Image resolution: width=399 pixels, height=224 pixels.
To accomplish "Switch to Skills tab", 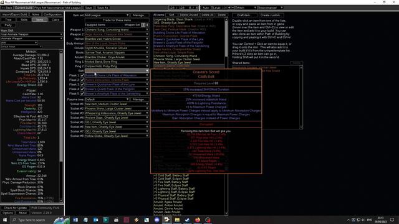I will click(24, 20).
